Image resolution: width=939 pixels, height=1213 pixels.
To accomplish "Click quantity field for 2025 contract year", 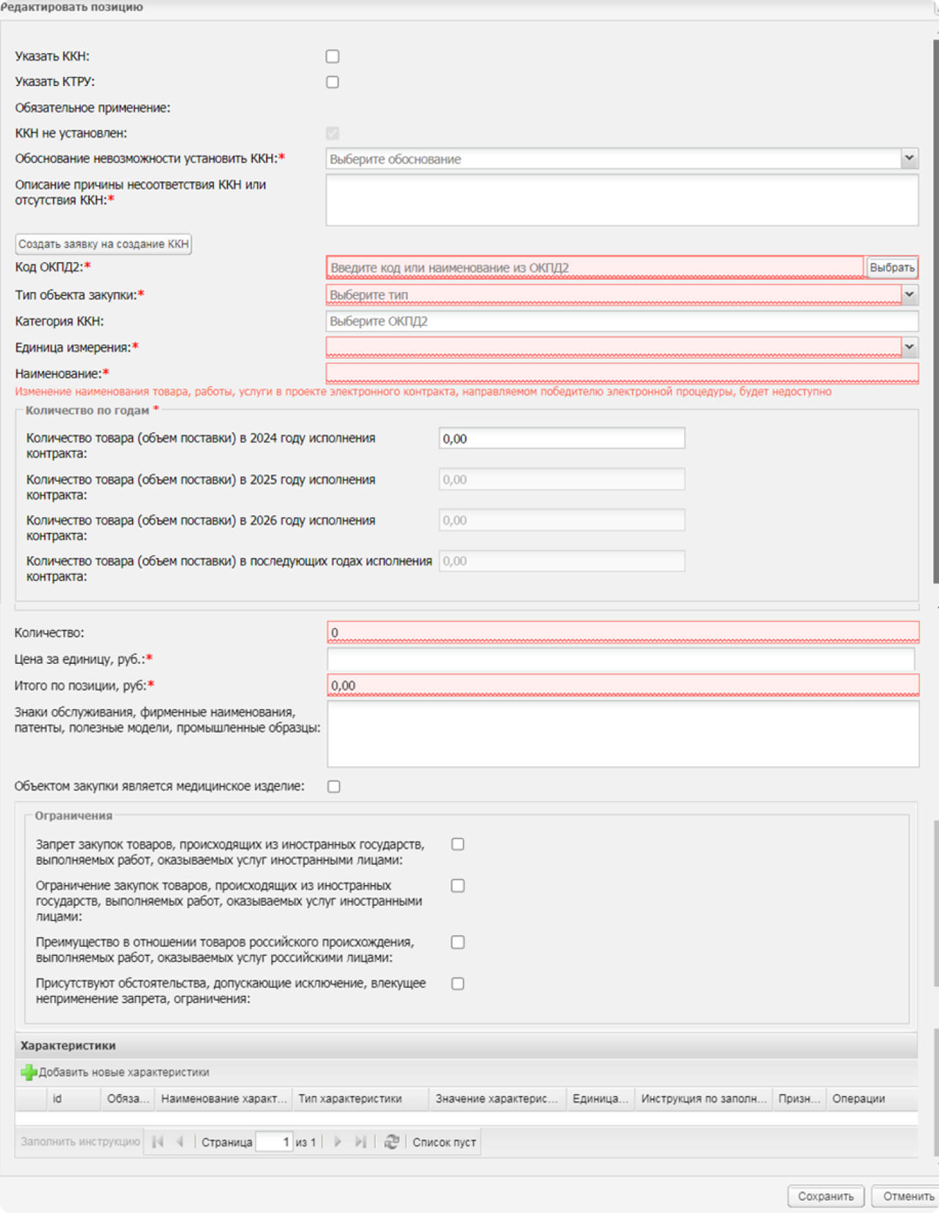I will (x=562, y=479).
